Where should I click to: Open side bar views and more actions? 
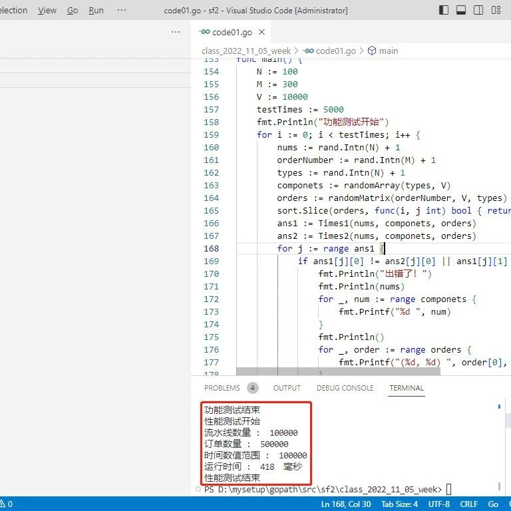[x=176, y=32]
